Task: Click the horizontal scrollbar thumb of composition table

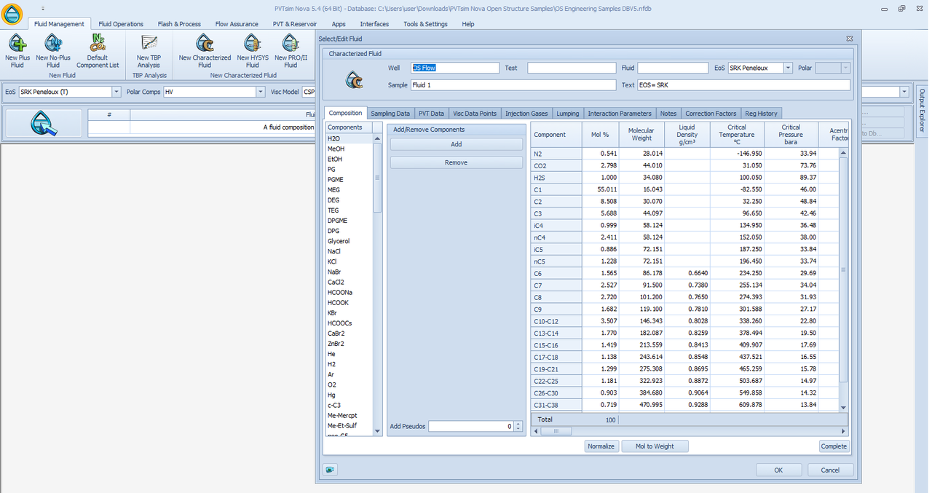Action: click(x=557, y=430)
